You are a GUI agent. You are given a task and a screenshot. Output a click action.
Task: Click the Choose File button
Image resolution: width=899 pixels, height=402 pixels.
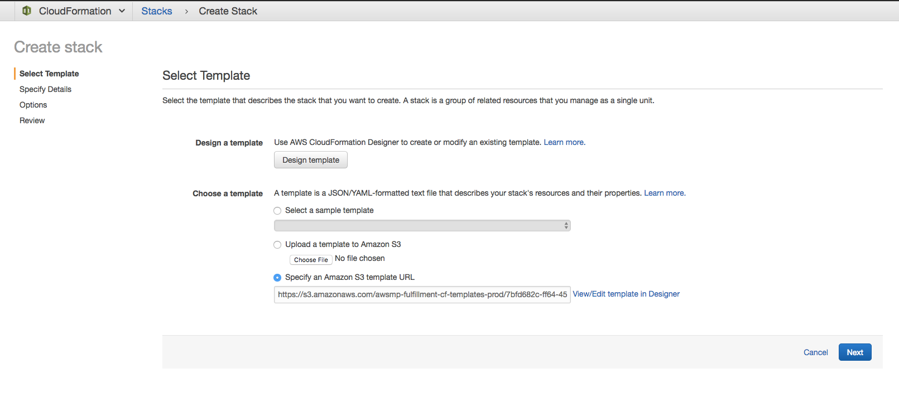pos(311,260)
